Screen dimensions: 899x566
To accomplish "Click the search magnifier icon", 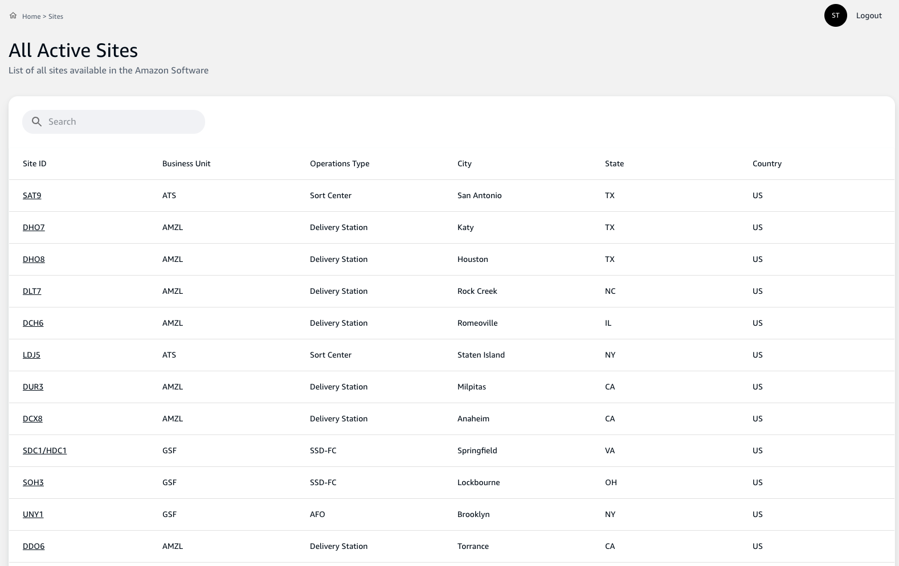I will (x=37, y=122).
